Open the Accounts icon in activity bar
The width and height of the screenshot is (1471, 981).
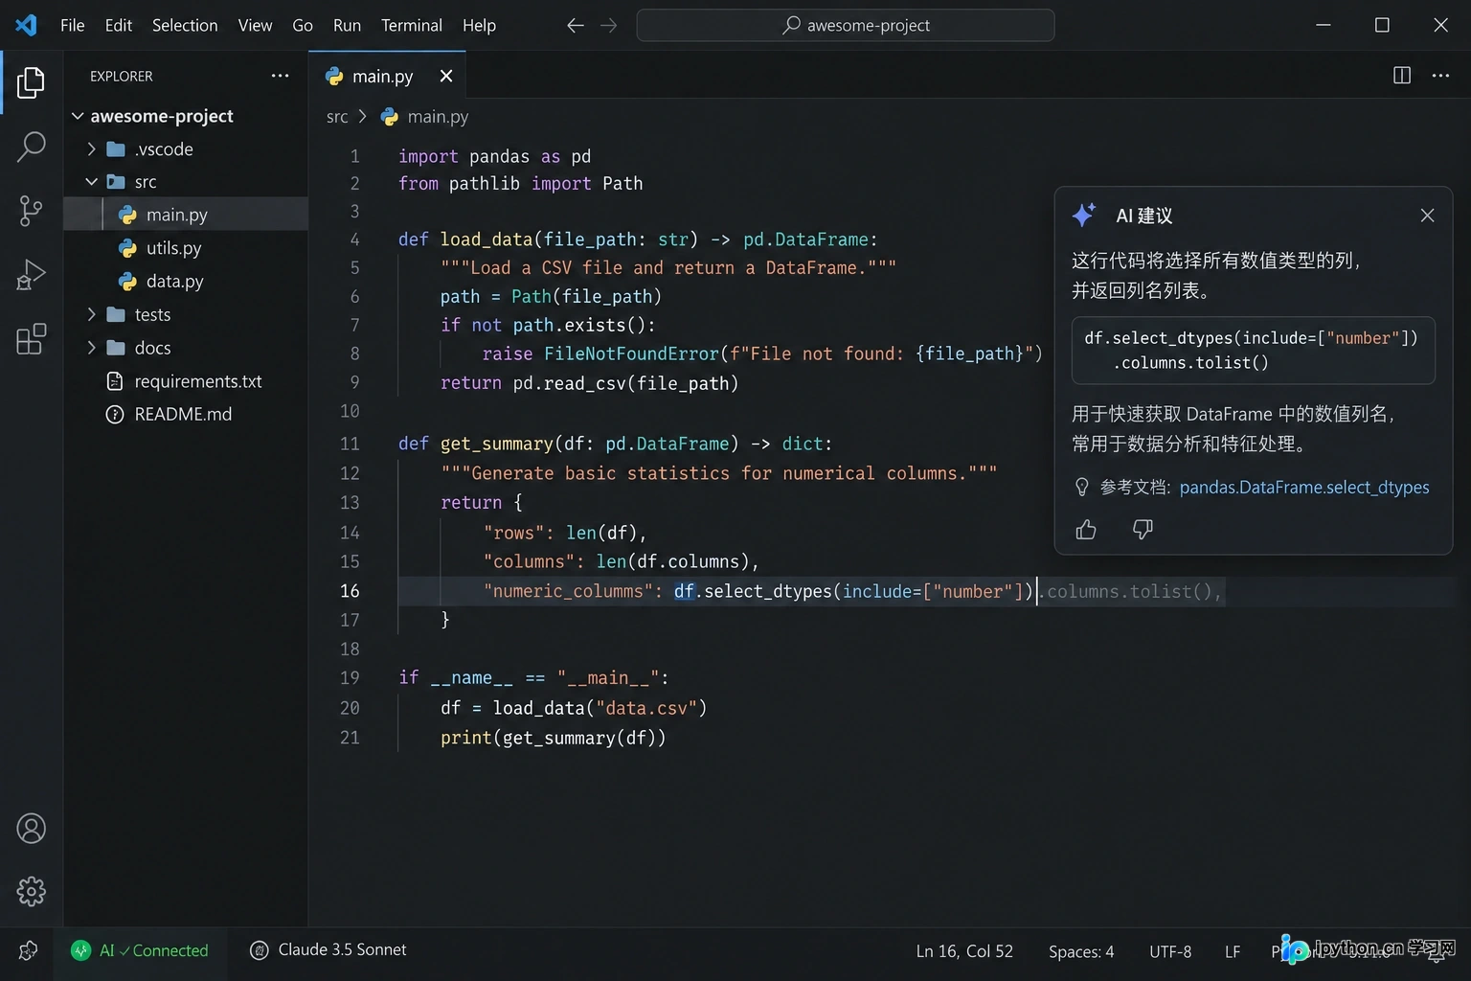[31, 829]
